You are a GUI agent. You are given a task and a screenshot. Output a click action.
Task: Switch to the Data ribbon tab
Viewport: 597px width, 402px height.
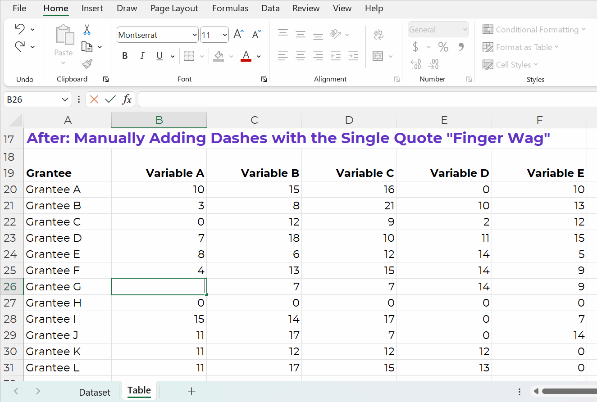[x=270, y=8]
